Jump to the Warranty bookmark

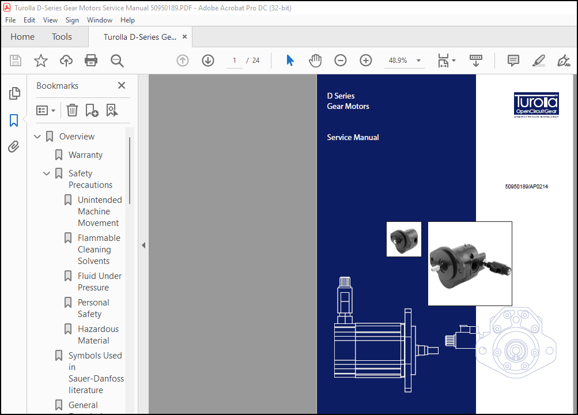pos(85,155)
